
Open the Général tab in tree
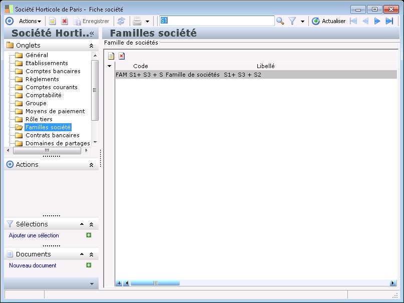(x=37, y=55)
